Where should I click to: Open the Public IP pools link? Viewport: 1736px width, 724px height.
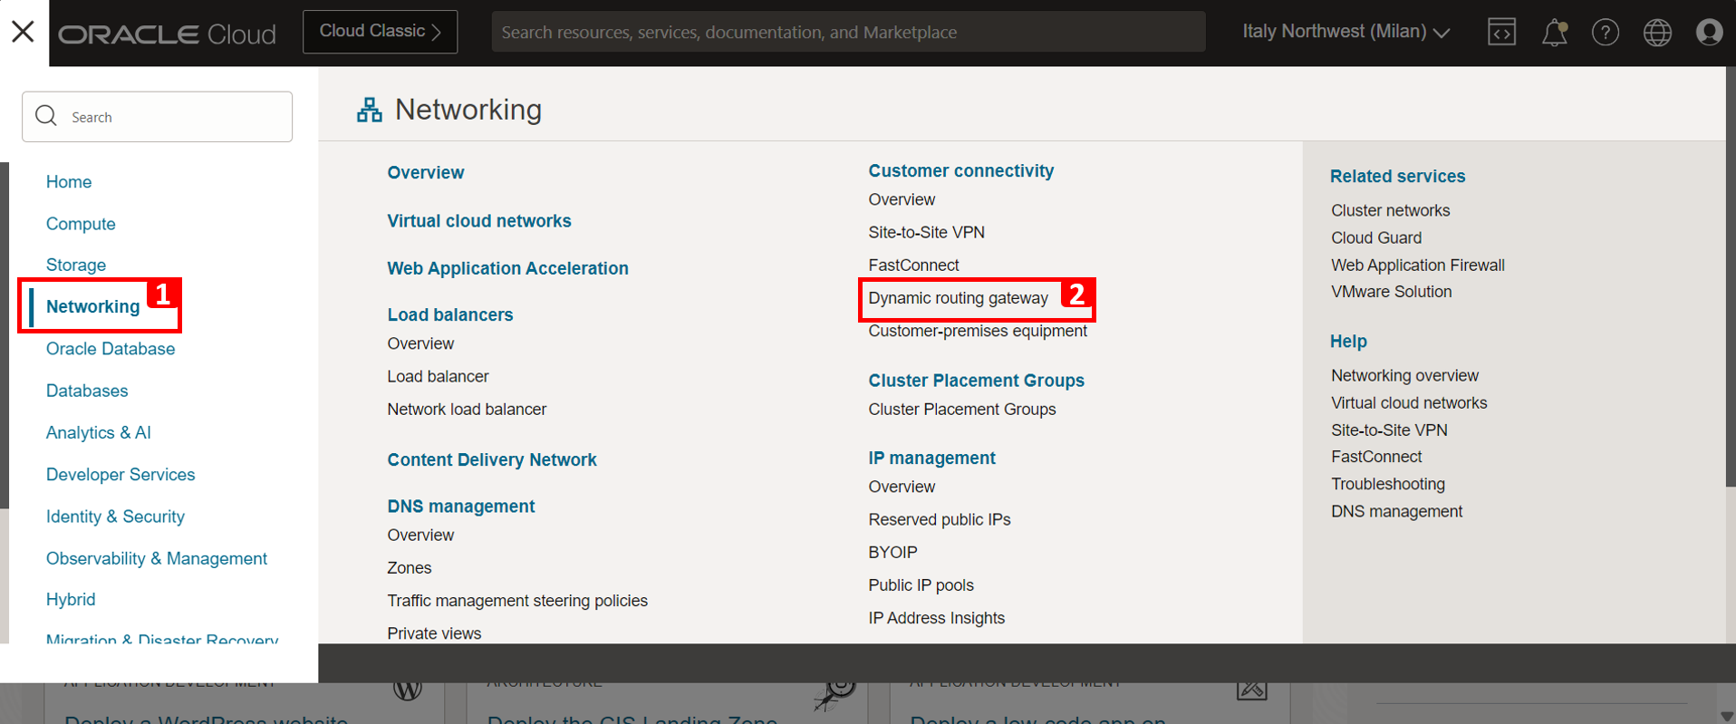point(921,584)
